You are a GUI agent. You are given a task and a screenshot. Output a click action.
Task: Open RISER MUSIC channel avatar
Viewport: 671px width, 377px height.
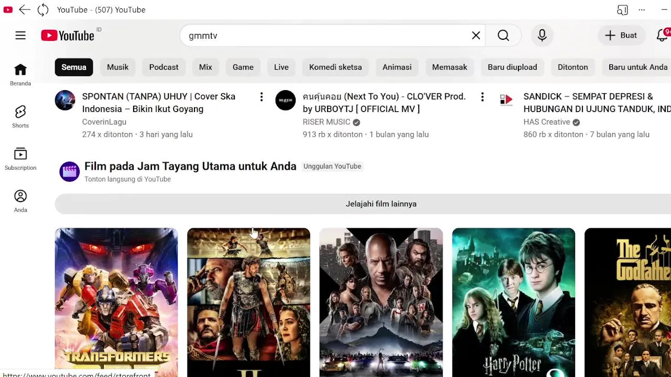286,100
